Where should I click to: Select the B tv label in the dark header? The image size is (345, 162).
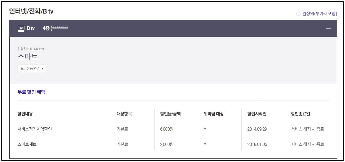31,28
